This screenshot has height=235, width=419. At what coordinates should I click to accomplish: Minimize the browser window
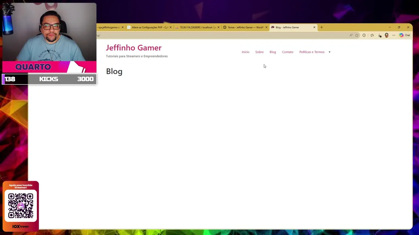[390, 27]
